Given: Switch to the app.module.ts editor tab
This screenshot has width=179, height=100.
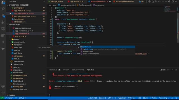Looking at the screenshot, I should (x=76, y=2).
